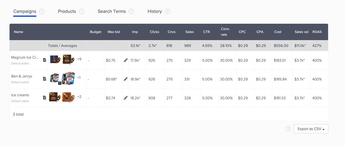Open the Magnum Ice Cr... campaign name
This screenshot has height=147, width=345.
point(25,58)
